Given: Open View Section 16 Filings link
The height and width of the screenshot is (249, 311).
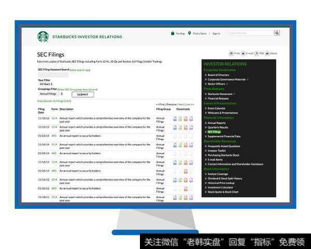Looking at the screenshot, I should (54, 101).
